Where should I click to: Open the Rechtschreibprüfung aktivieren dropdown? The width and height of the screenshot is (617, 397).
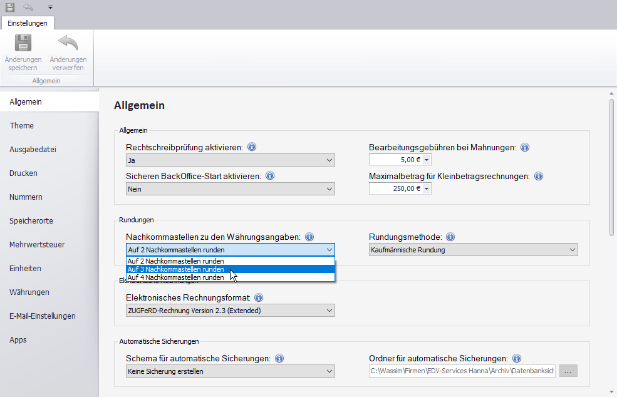(x=230, y=160)
